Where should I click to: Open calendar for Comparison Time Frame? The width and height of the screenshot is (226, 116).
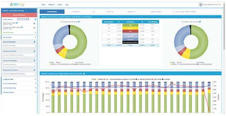(34, 28)
